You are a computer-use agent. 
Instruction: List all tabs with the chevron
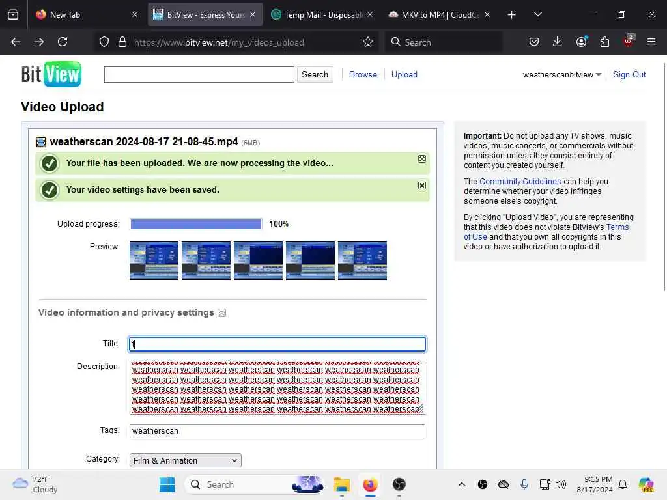pyautogui.click(x=537, y=14)
